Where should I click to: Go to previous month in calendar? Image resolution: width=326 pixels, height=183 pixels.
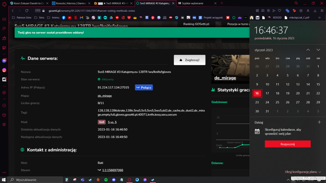[x=308, y=50]
